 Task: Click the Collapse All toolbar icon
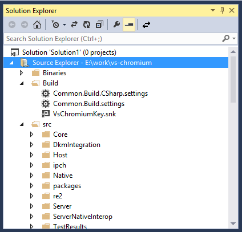99,25
